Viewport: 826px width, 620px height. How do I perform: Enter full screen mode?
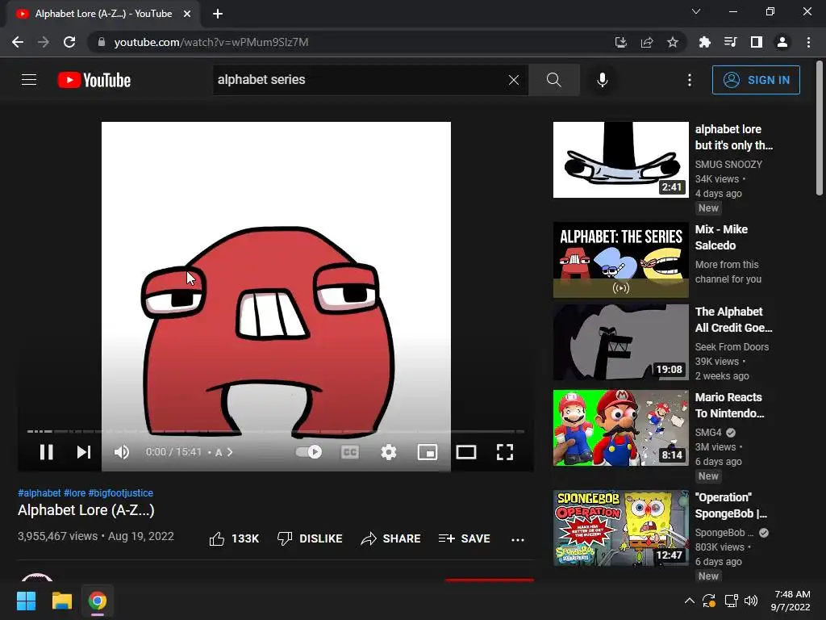[x=505, y=452]
